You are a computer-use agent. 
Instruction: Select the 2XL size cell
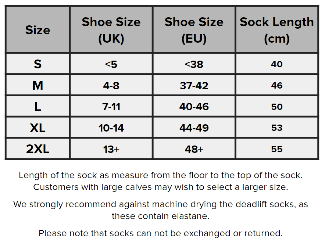coord(37,149)
